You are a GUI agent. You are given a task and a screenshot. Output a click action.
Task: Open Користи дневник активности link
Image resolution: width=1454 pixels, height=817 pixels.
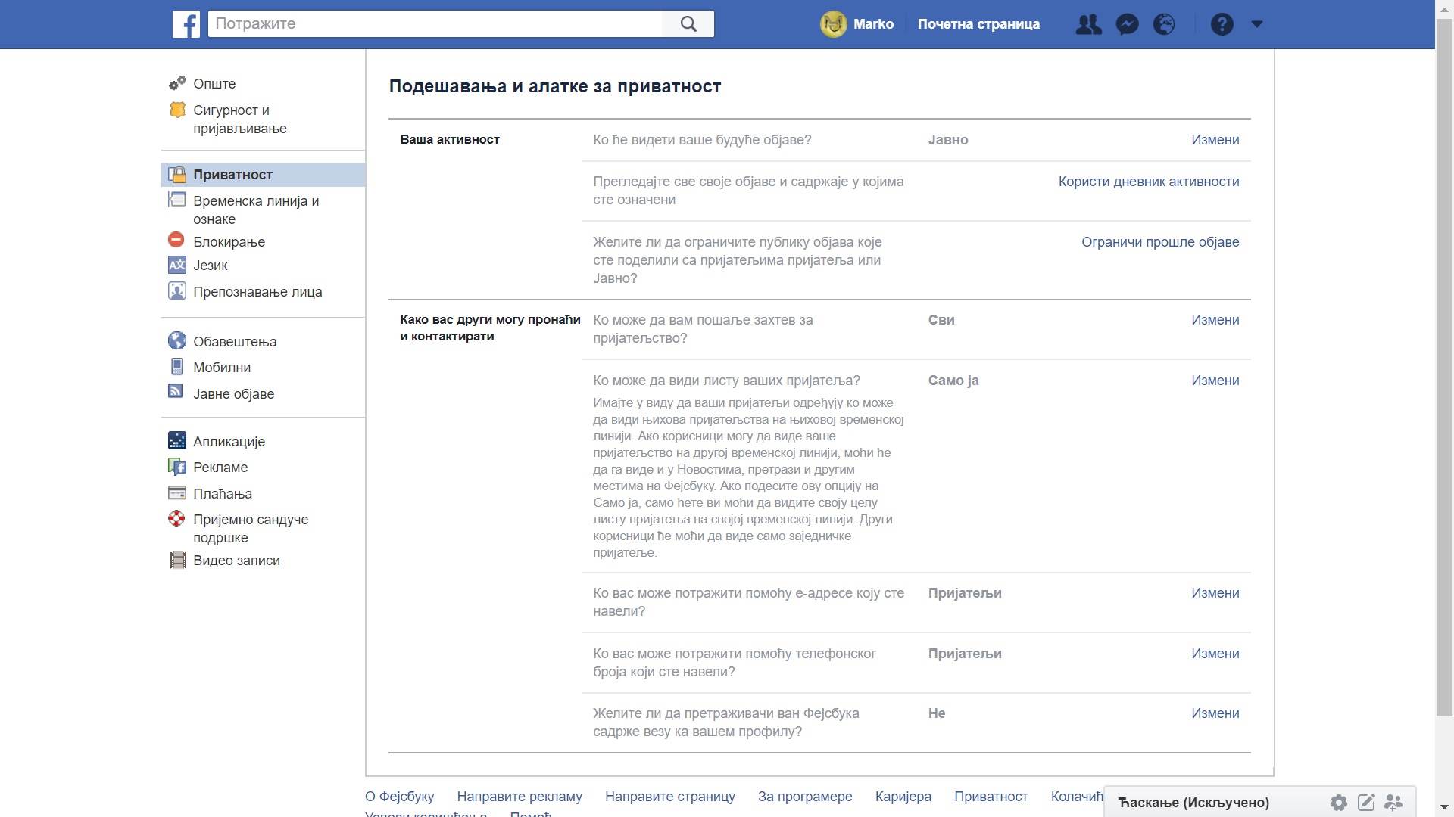1148,182
